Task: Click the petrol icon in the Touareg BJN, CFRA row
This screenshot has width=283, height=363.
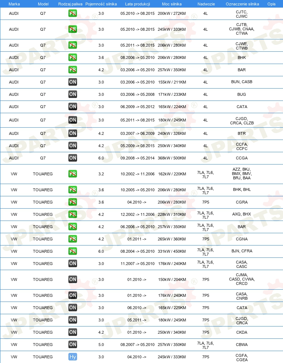Action: (x=72, y=251)
